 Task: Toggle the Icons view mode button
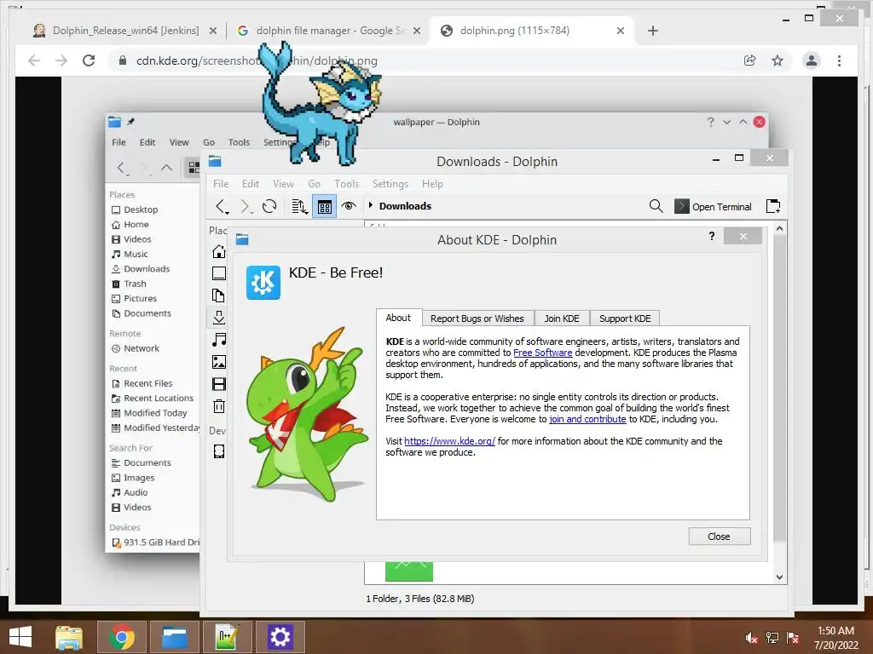coord(325,206)
